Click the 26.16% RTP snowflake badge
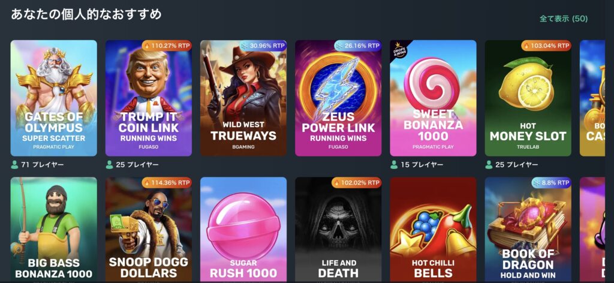 pyautogui.click(x=357, y=46)
